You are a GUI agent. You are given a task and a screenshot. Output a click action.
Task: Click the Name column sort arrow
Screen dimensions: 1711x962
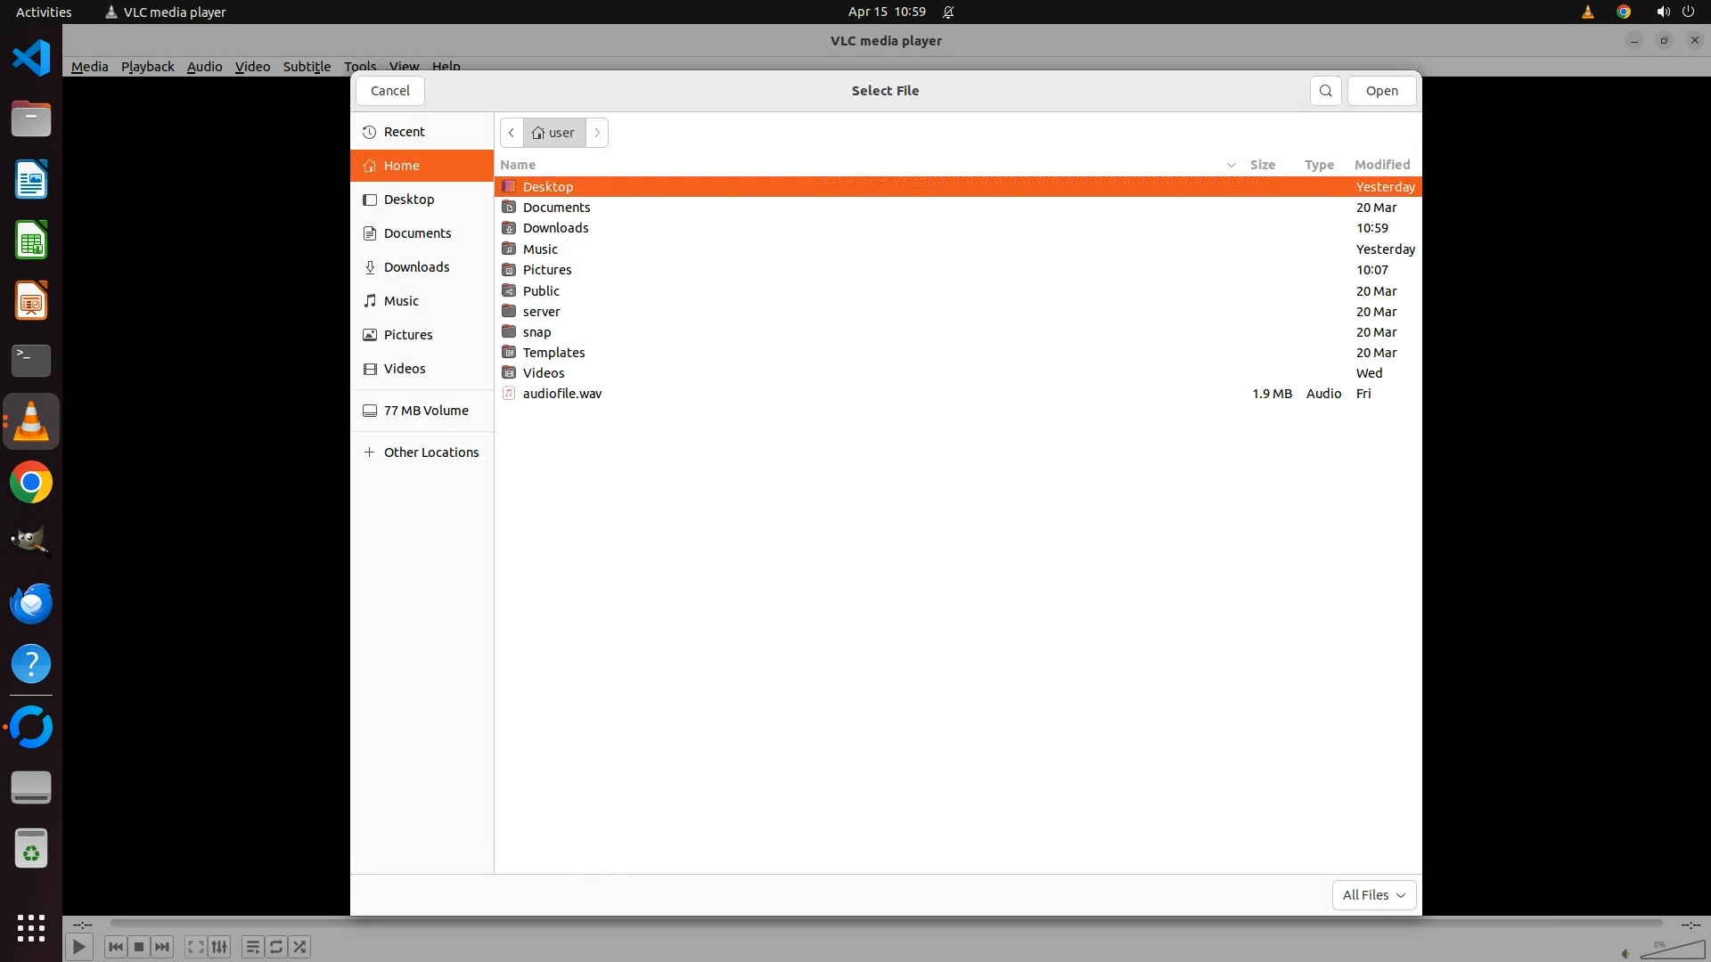pyautogui.click(x=1231, y=165)
